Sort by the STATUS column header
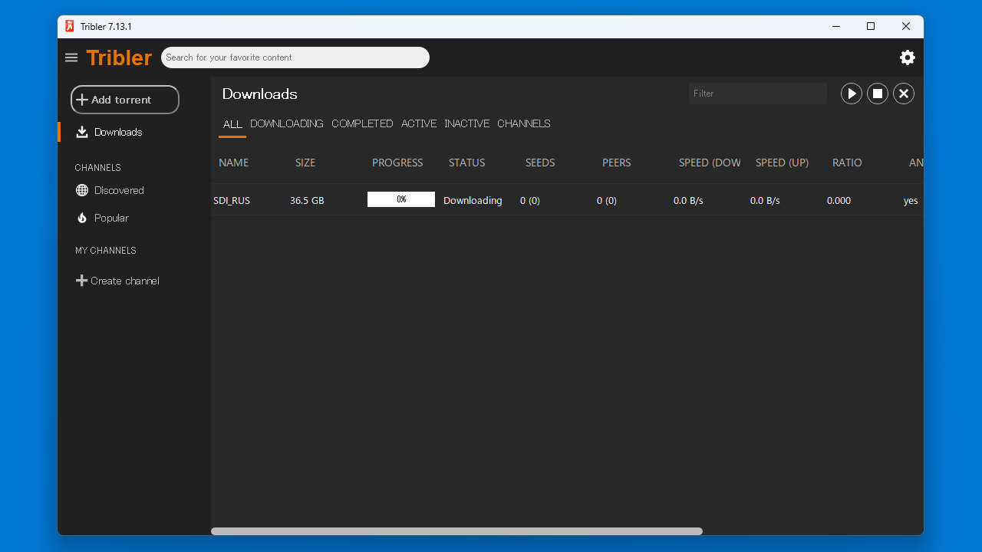The height and width of the screenshot is (552, 982). click(x=467, y=163)
